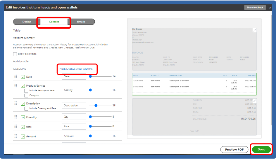Open the Design tab
Image resolution: width=276 pixels, height=159 pixels.
pyautogui.click(x=27, y=22)
